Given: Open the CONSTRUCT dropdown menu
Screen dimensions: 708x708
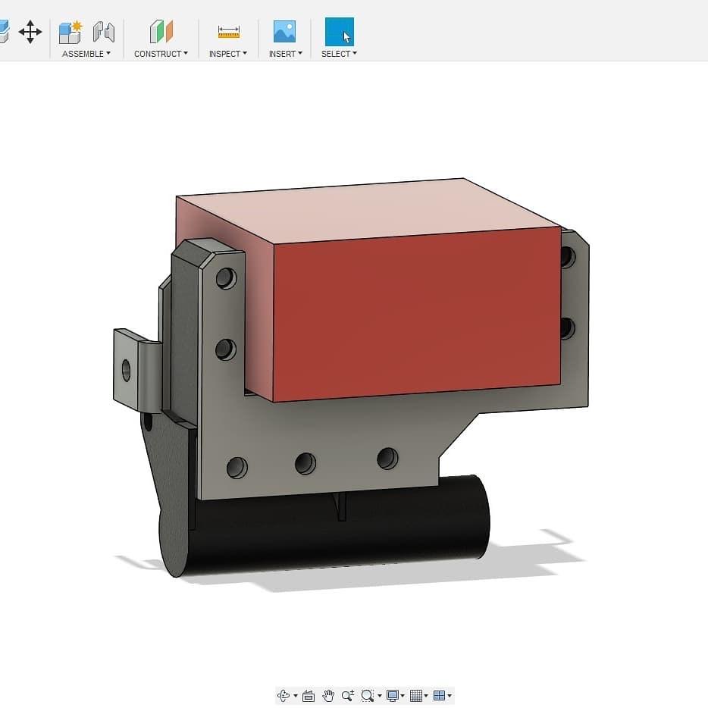Looking at the screenshot, I should [161, 54].
